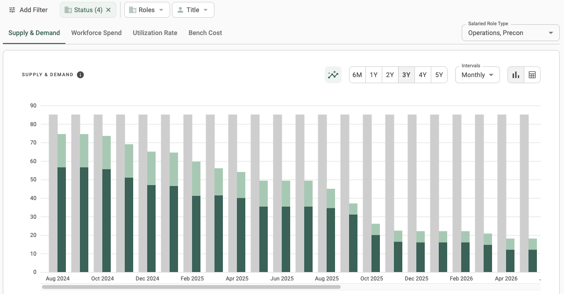
Task: Select the sparkline trend chart icon
Action: coord(333,74)
